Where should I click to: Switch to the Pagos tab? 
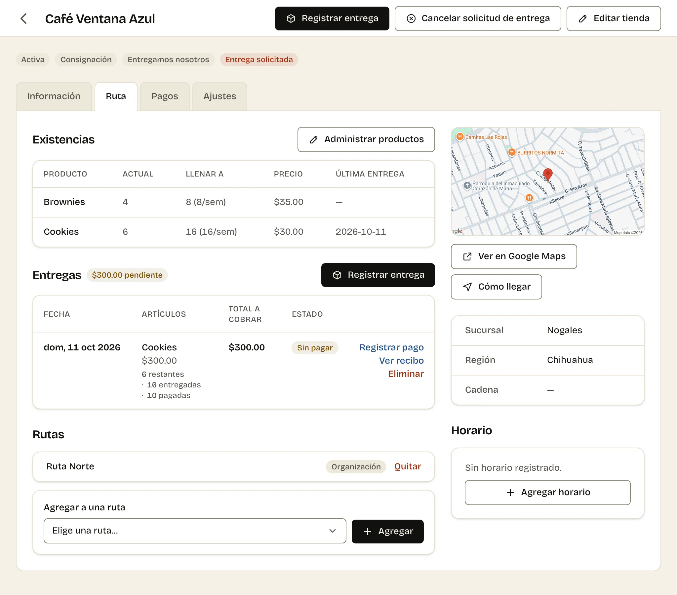click(x=165, y=96)
